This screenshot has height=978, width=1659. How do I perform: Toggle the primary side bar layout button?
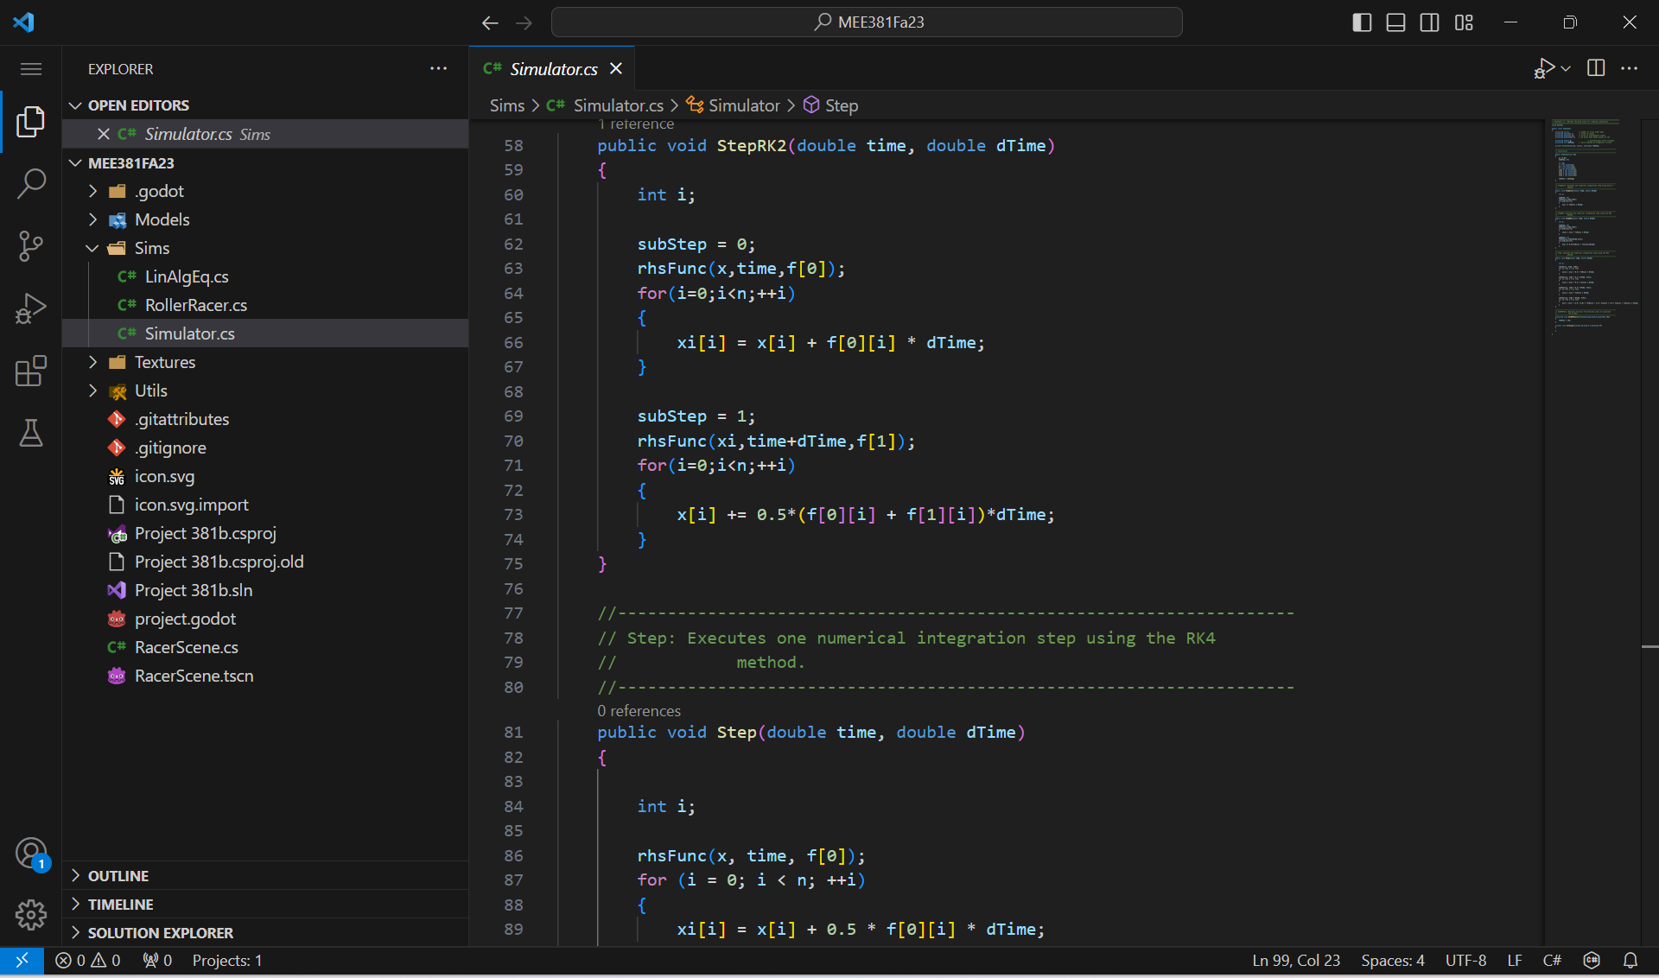point(1362,22)
